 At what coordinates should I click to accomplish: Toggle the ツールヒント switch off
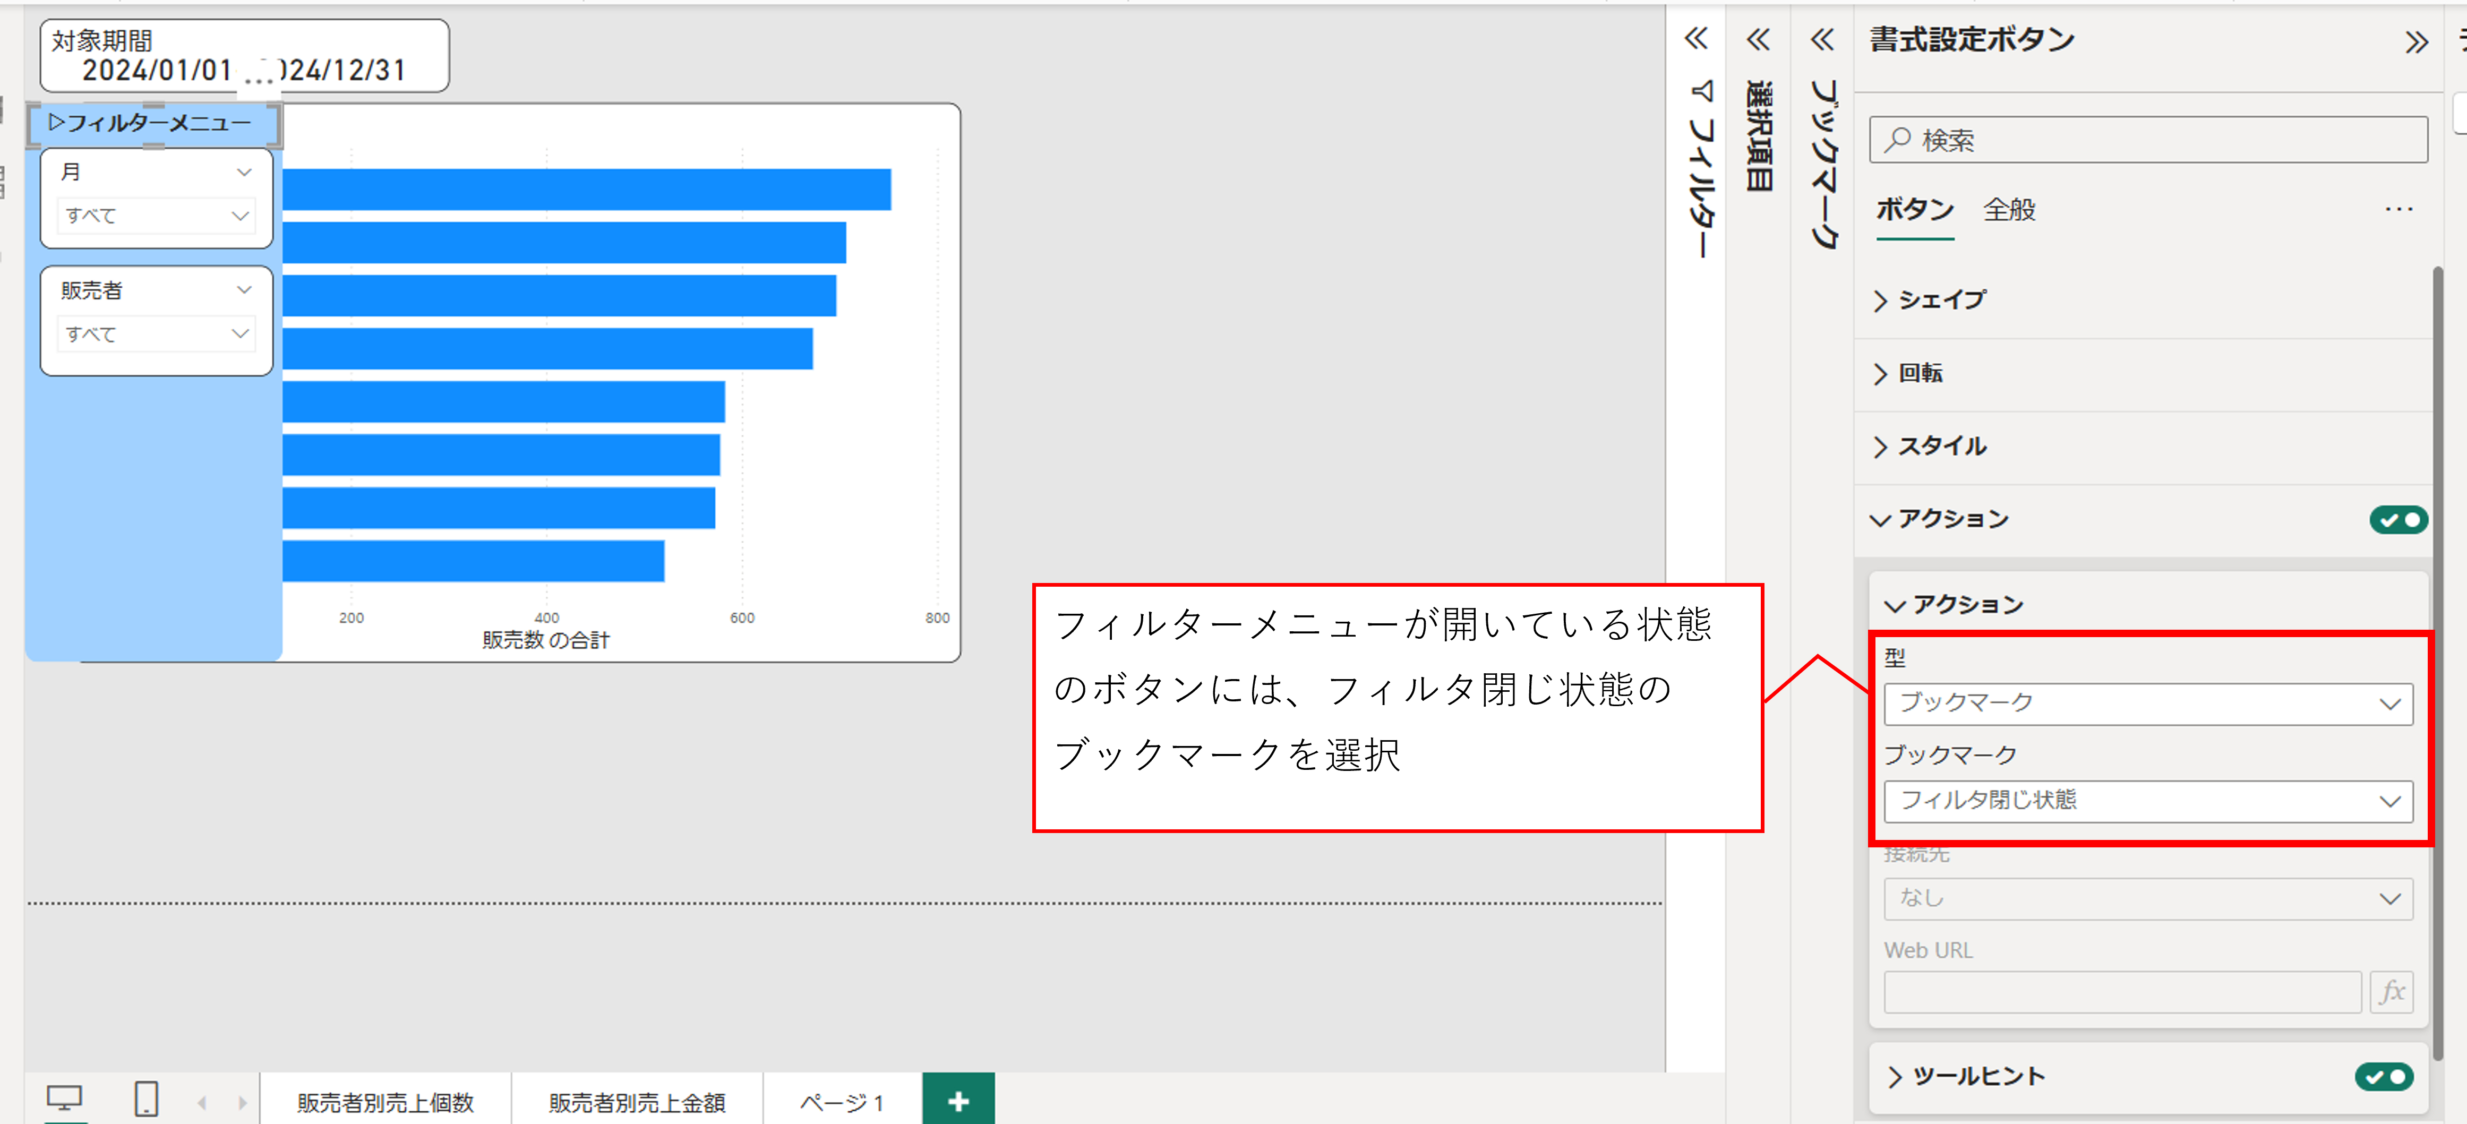point(2384,1076)
